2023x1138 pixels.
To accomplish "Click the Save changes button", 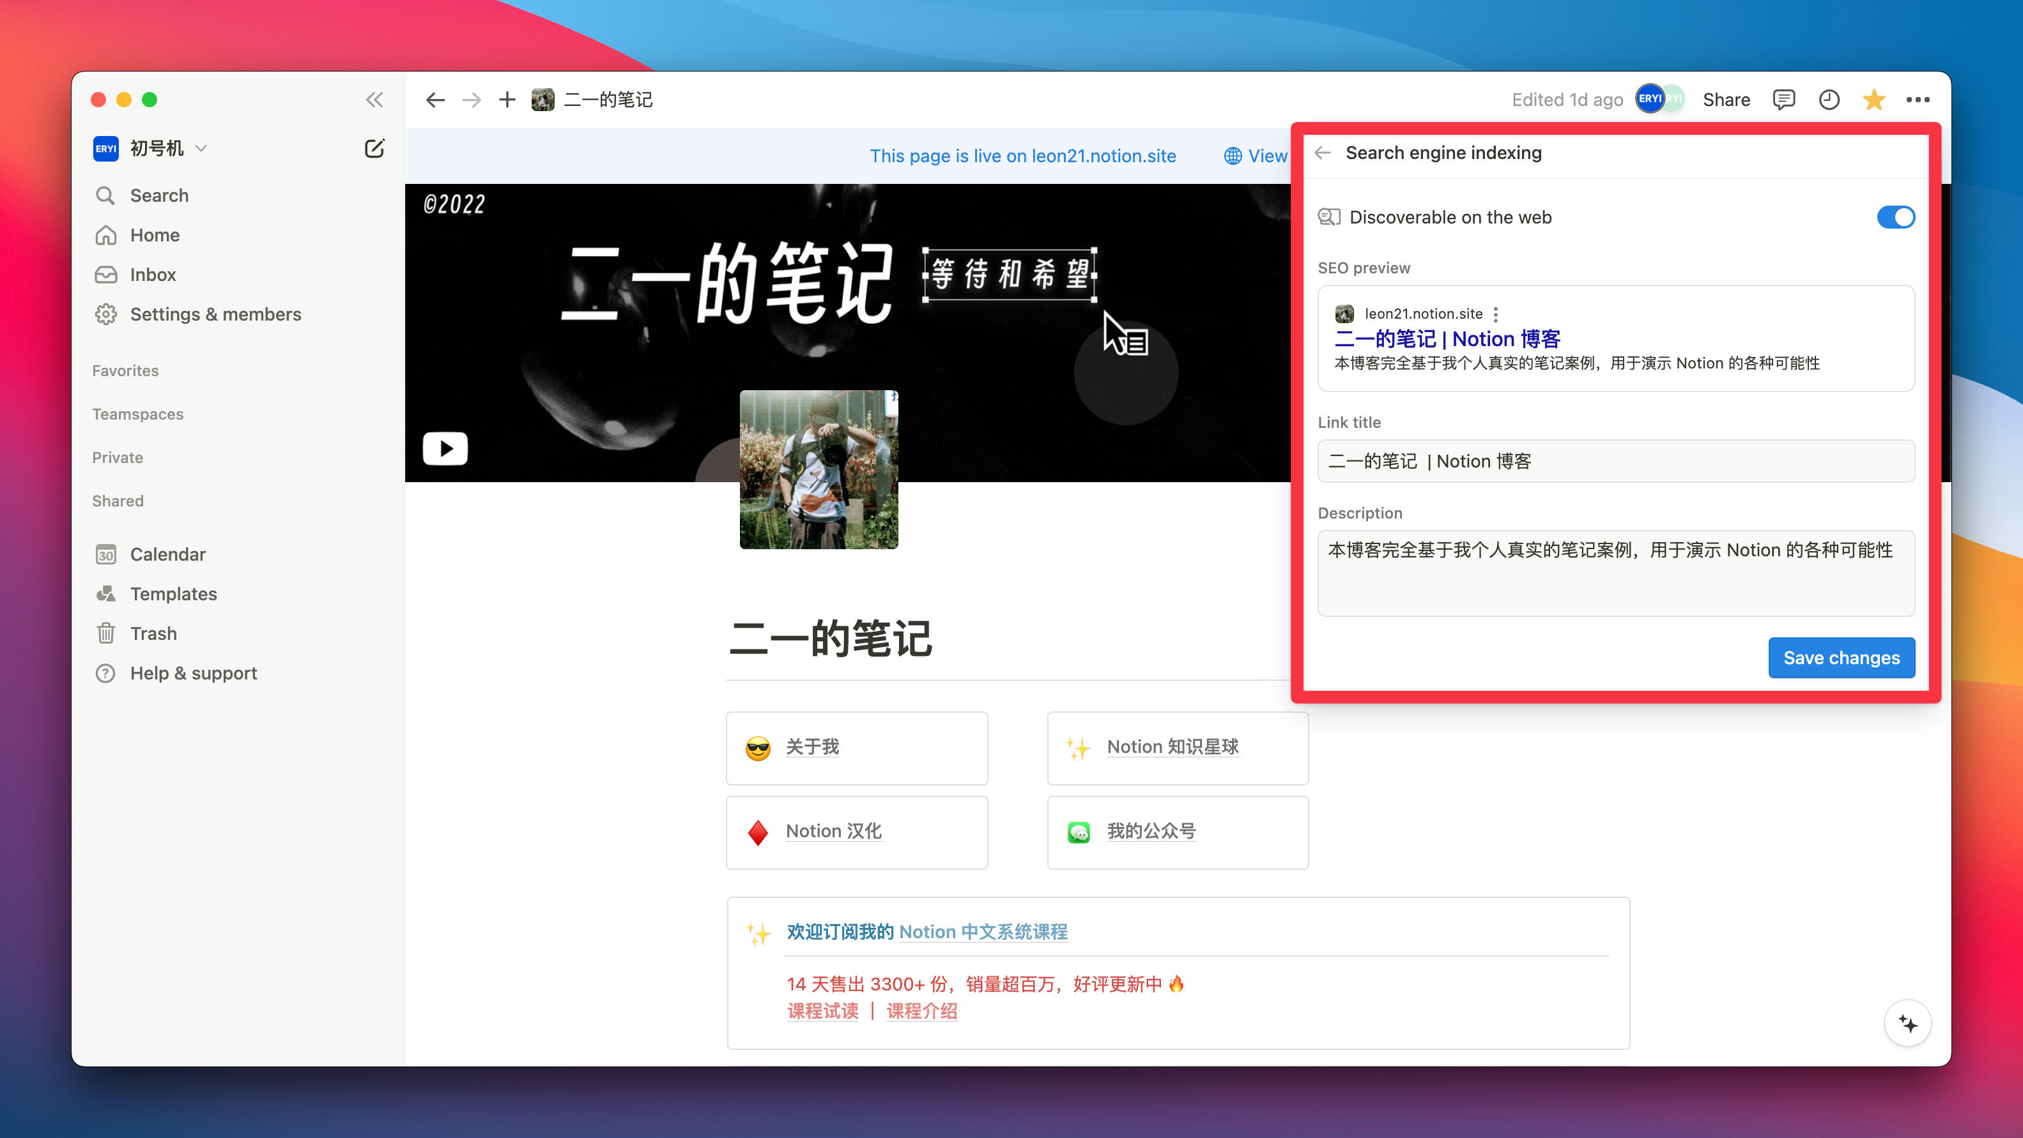I will pyautogui.click(x=1842, y=658).
